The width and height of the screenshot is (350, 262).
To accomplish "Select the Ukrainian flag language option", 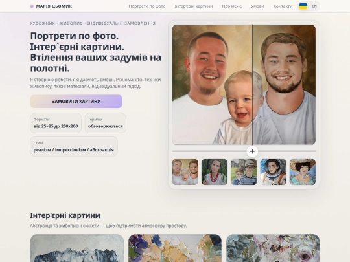I will coord(303,6).
